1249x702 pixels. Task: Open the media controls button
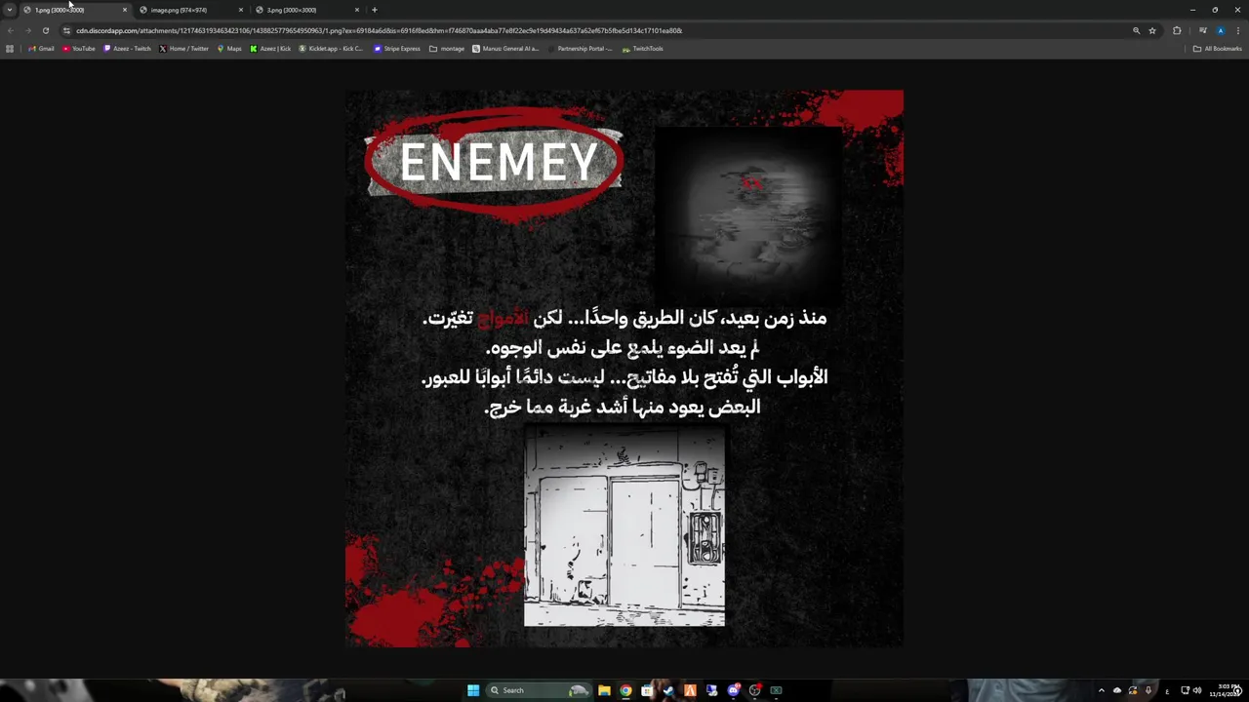click(x=1203, y=30)
